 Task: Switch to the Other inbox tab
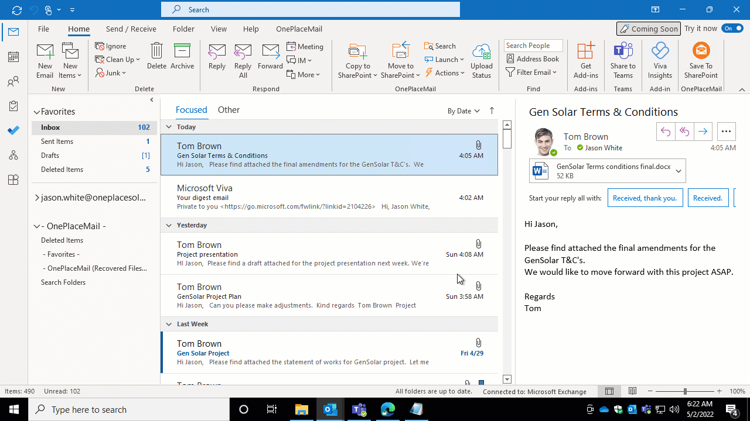229,110
